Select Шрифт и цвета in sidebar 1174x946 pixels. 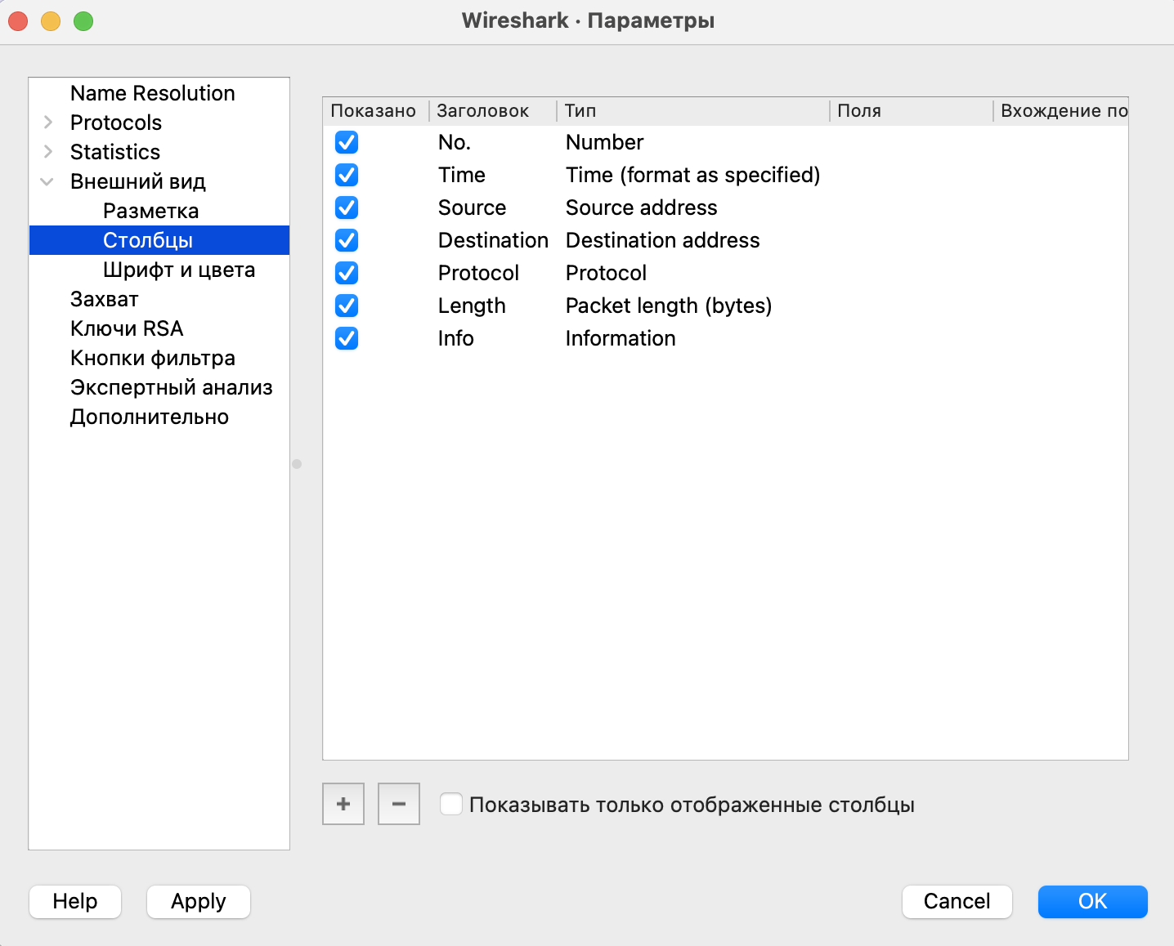(x=178, y=270)
